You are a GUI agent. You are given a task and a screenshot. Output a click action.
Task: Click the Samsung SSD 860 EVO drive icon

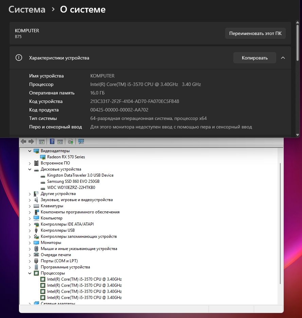43,182
